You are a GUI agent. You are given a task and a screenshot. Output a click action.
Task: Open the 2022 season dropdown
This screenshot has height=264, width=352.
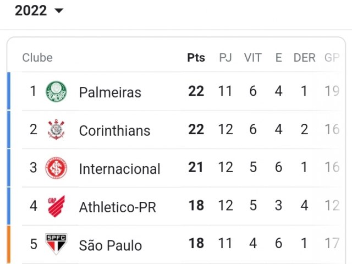39,10
